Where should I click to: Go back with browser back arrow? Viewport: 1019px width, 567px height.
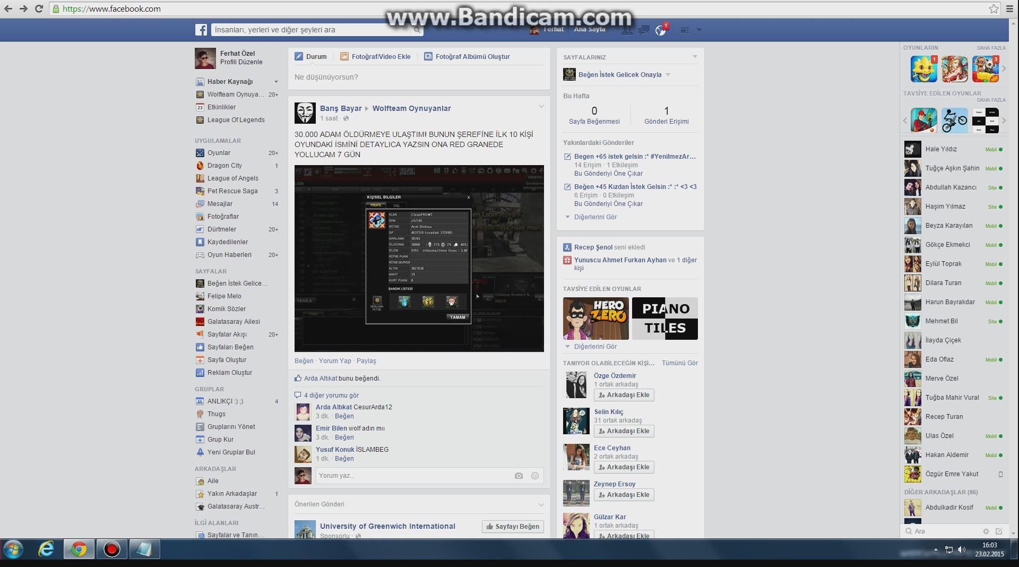tap(8, 8)
